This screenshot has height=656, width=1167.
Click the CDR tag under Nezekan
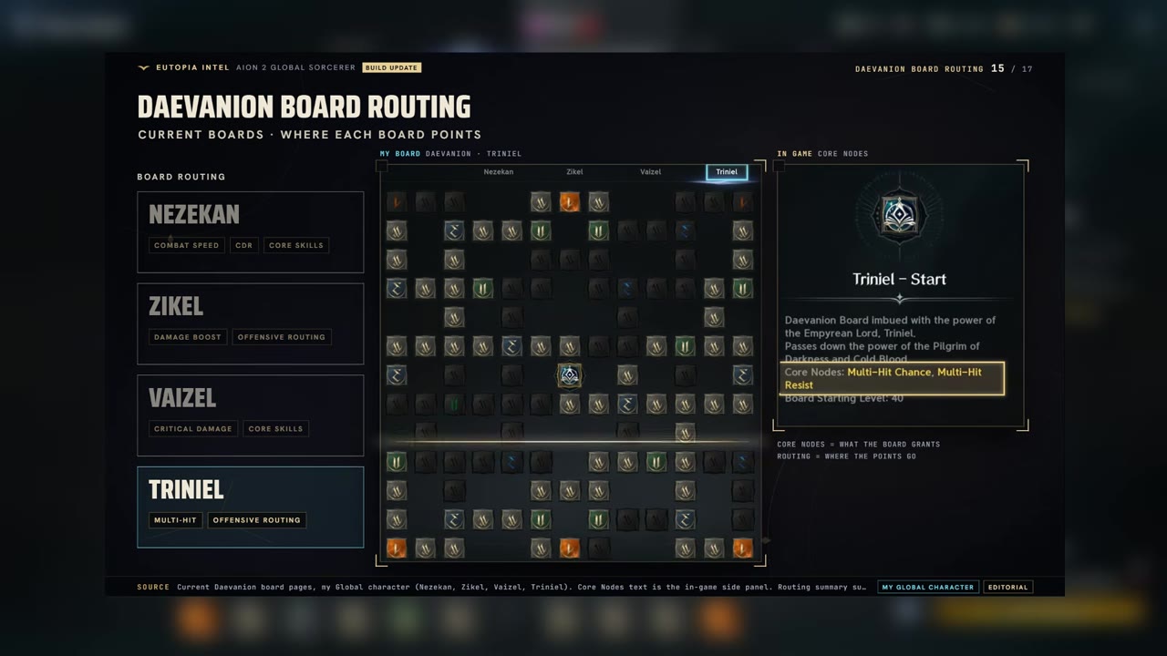click(243, 245)
